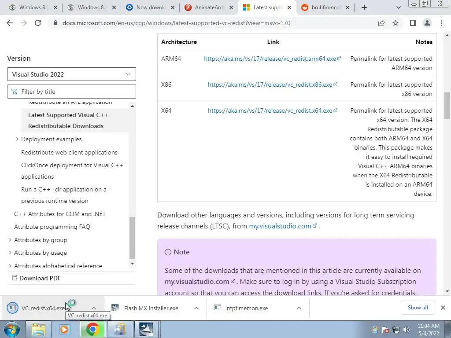Open the Chrome three-dot menu
This screenshot has width=451, height=338.
click(x=441, y=23)
